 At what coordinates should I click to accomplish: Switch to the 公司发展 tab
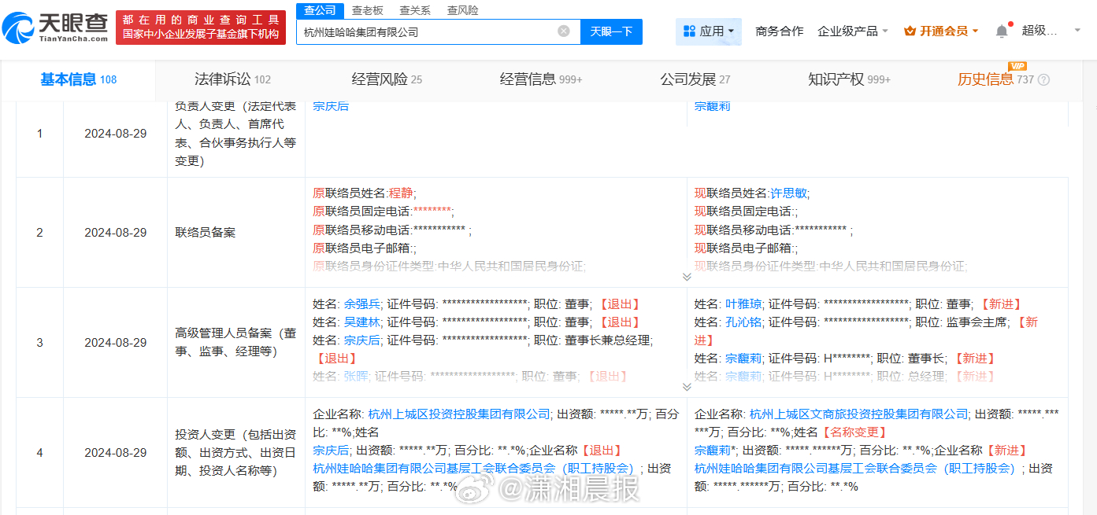tap(695, 79)
